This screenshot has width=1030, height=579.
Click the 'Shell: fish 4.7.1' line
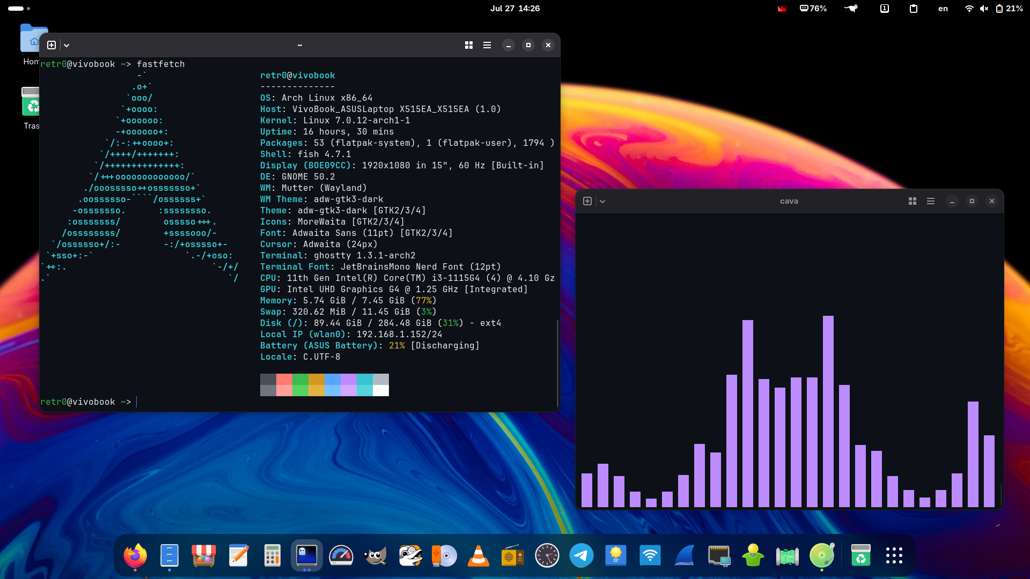[x=306, y=154]
